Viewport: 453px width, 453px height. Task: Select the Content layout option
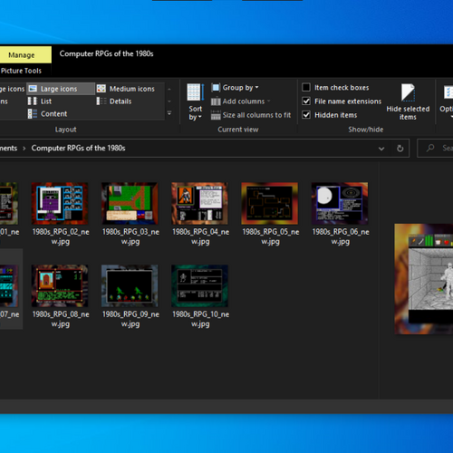[47, 114]
